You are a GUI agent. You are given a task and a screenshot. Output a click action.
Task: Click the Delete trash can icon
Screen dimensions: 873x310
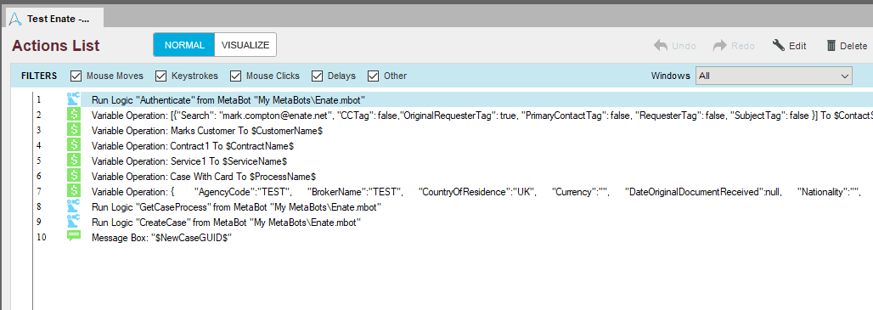coord(831,46)
